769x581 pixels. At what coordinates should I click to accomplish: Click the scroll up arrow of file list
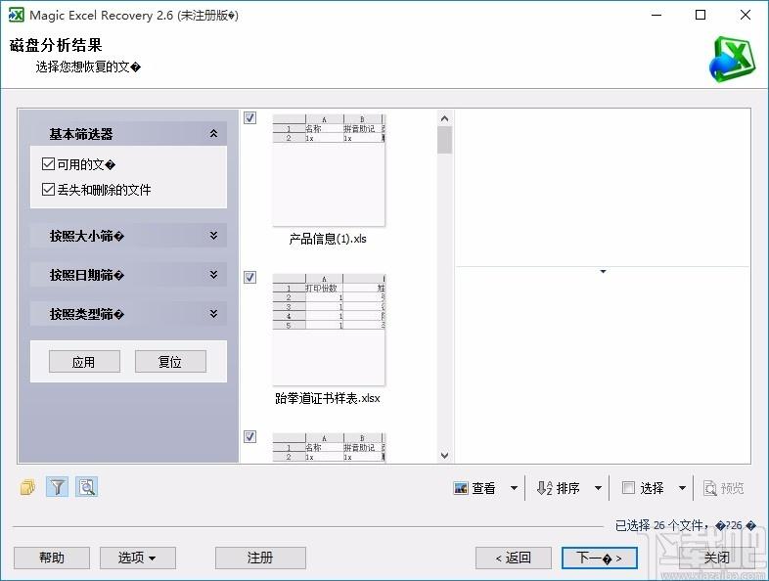[444, 118]
